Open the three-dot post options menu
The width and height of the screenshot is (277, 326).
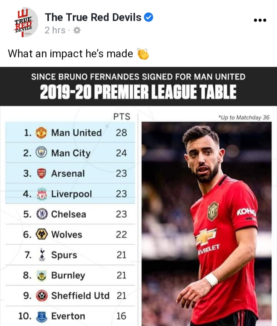coord(260,20)
